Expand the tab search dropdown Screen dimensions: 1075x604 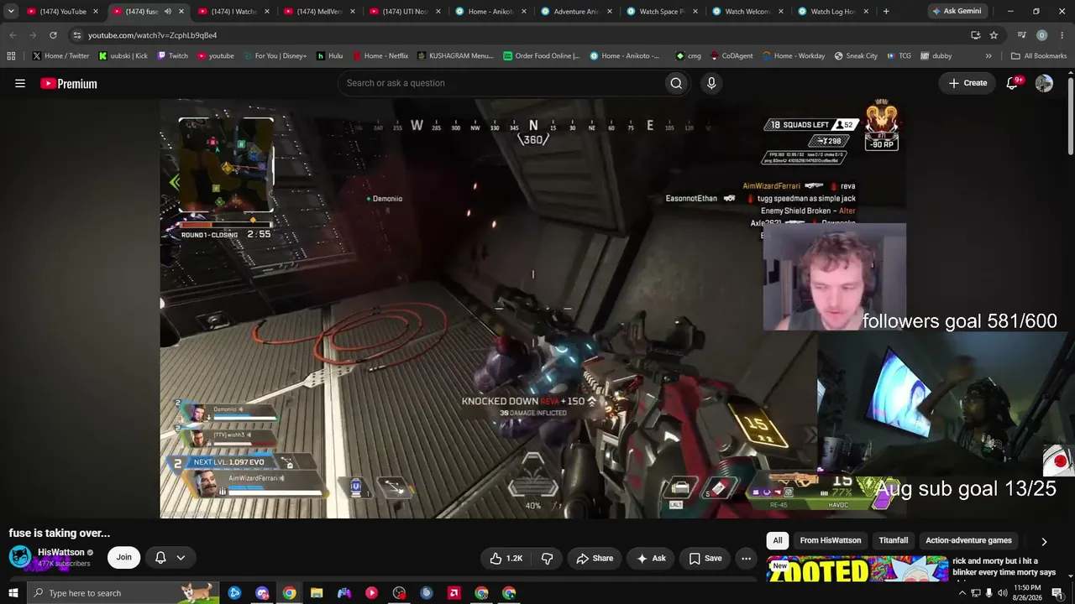[11, 12]
